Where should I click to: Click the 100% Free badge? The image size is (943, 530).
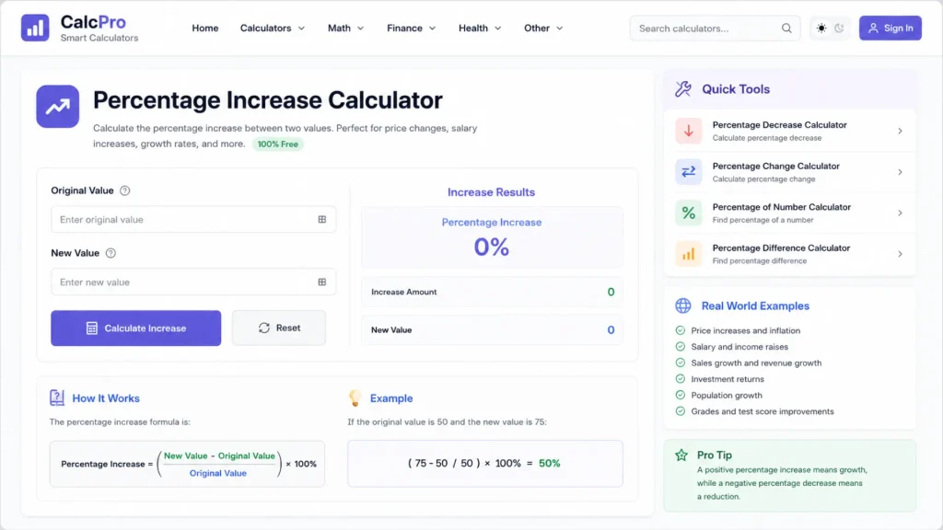(278, 144)
